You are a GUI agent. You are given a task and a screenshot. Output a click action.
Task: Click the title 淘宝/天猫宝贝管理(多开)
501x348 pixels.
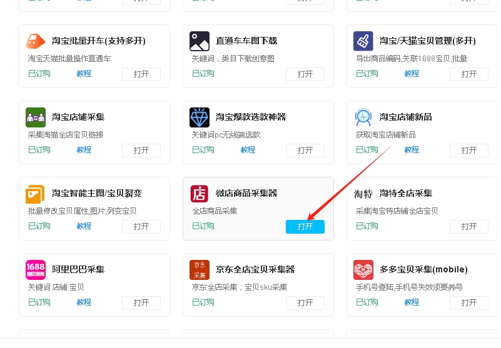(x=428, y=41)
